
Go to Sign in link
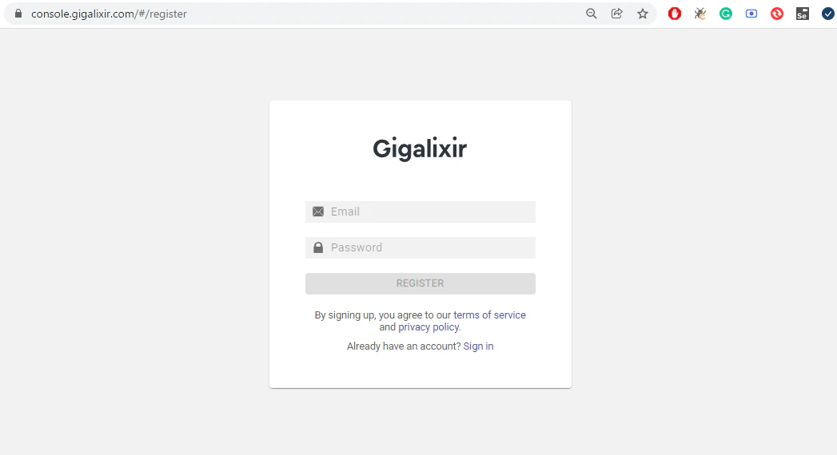(478, 346)
